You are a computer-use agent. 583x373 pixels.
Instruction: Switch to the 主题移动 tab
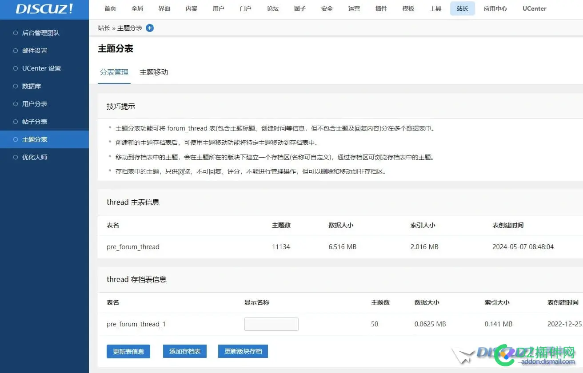[x=154, y=72]
